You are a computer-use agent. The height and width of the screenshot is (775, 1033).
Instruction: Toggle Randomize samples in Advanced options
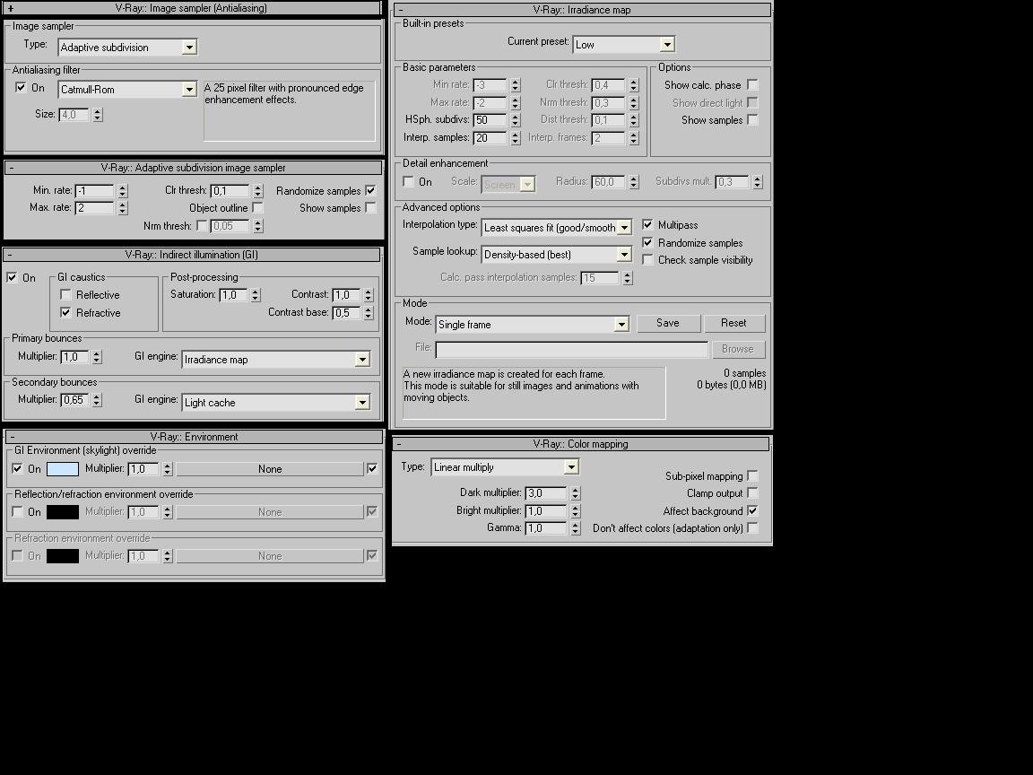(x=647, y=242)
